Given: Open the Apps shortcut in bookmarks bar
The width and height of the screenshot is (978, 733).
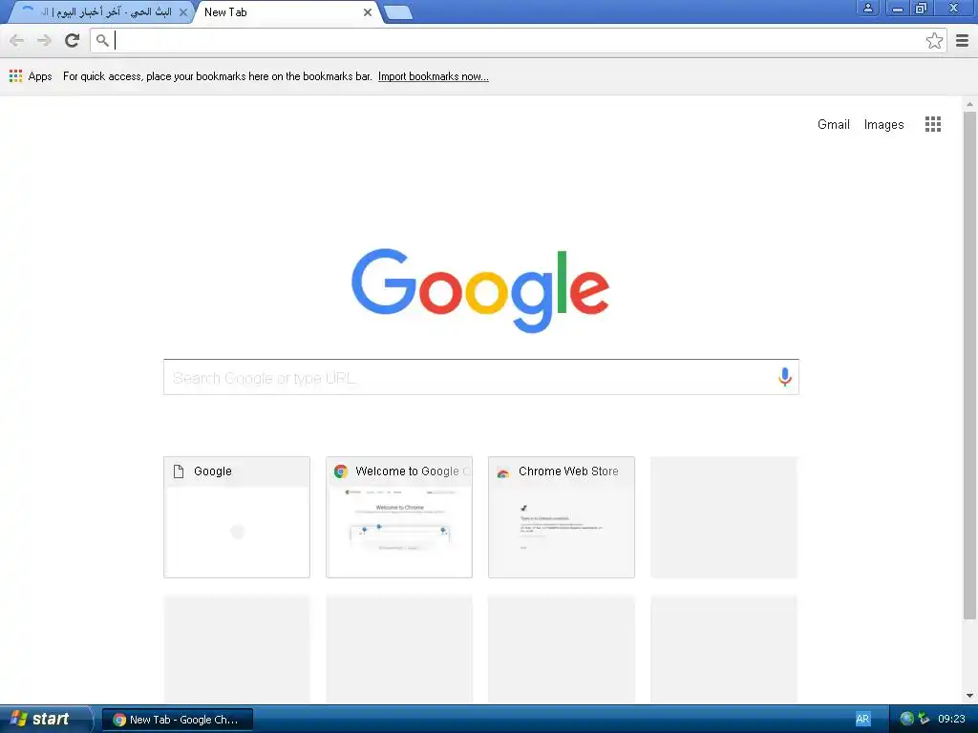Looking at the screenshot, I should pos(31,76).
